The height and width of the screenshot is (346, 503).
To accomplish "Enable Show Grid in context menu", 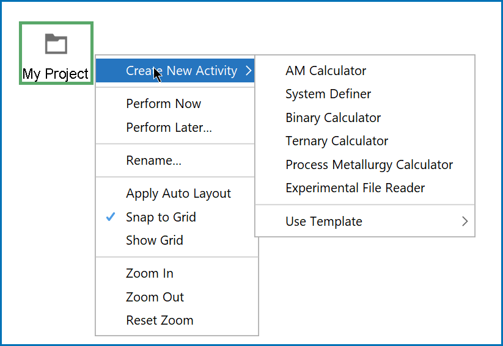I will (177, 240).
